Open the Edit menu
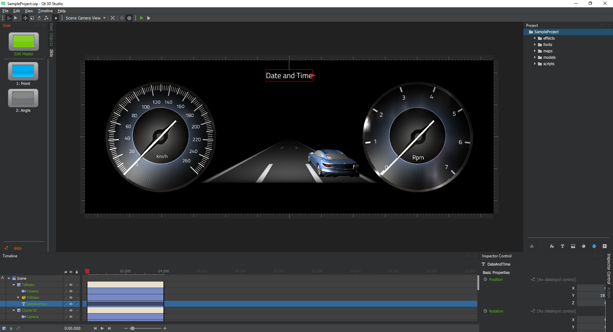This screenshot has height=332, width=613. 16,11
